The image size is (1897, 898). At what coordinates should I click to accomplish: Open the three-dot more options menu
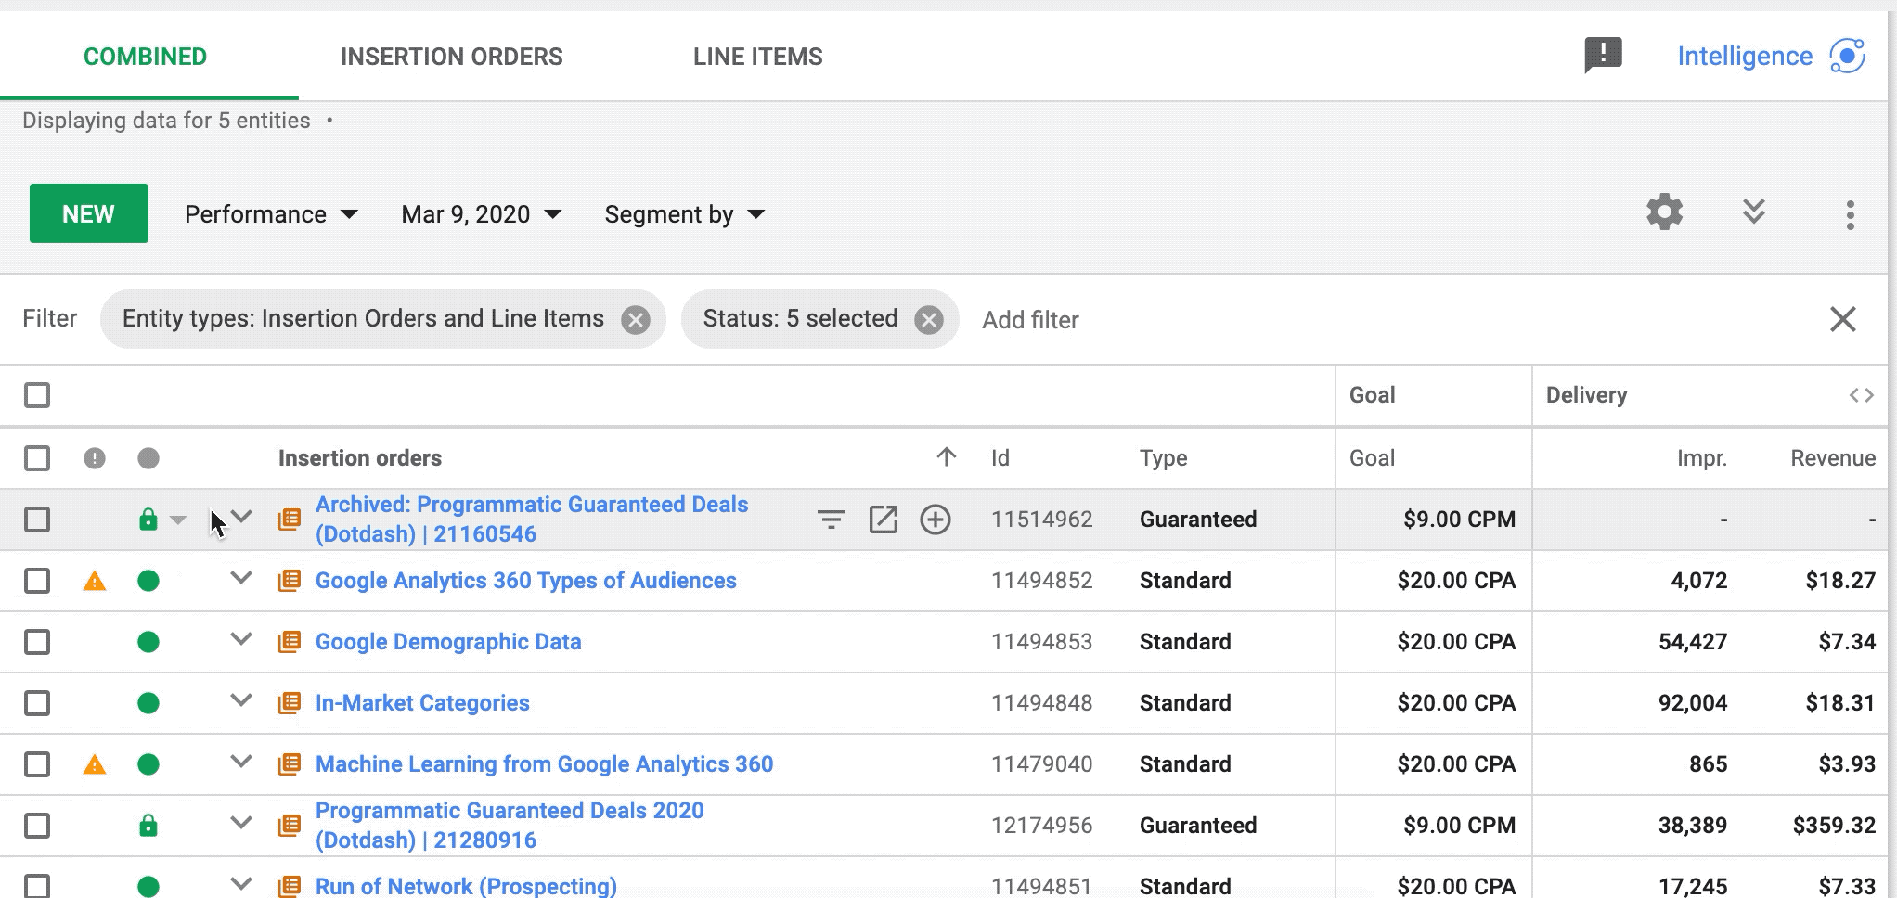pos(1850,214)
